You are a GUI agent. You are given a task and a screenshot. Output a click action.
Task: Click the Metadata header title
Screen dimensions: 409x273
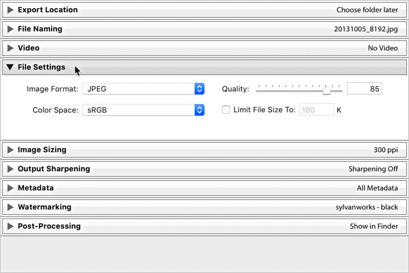(36, 188)
